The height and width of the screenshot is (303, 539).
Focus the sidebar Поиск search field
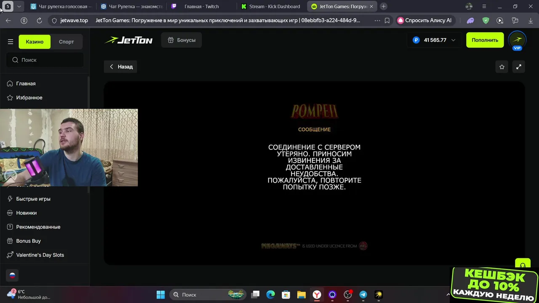[x=45, y=60]
